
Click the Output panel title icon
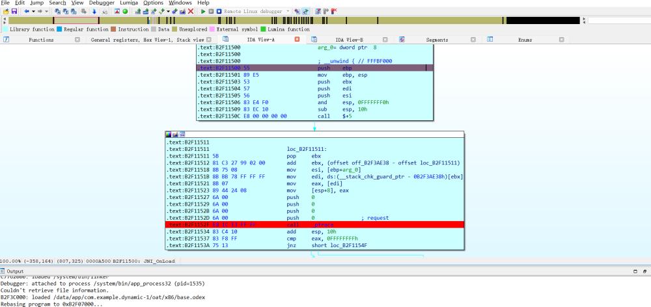tap(4, 271)
